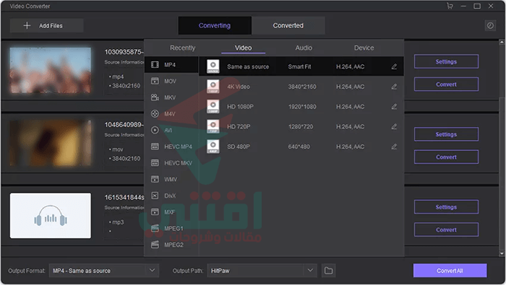Click the first mp4 video thumbnail
This screenshot has height=285, width=506.
tap(51, 70)
